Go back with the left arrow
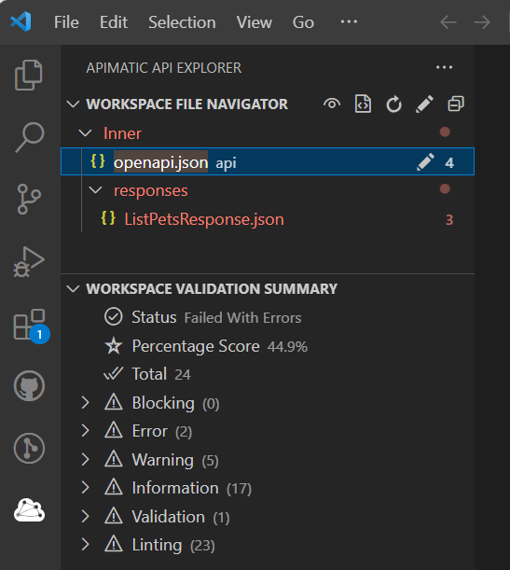The image size is (510, 570). pyautogui.click(x=448, y=22)
